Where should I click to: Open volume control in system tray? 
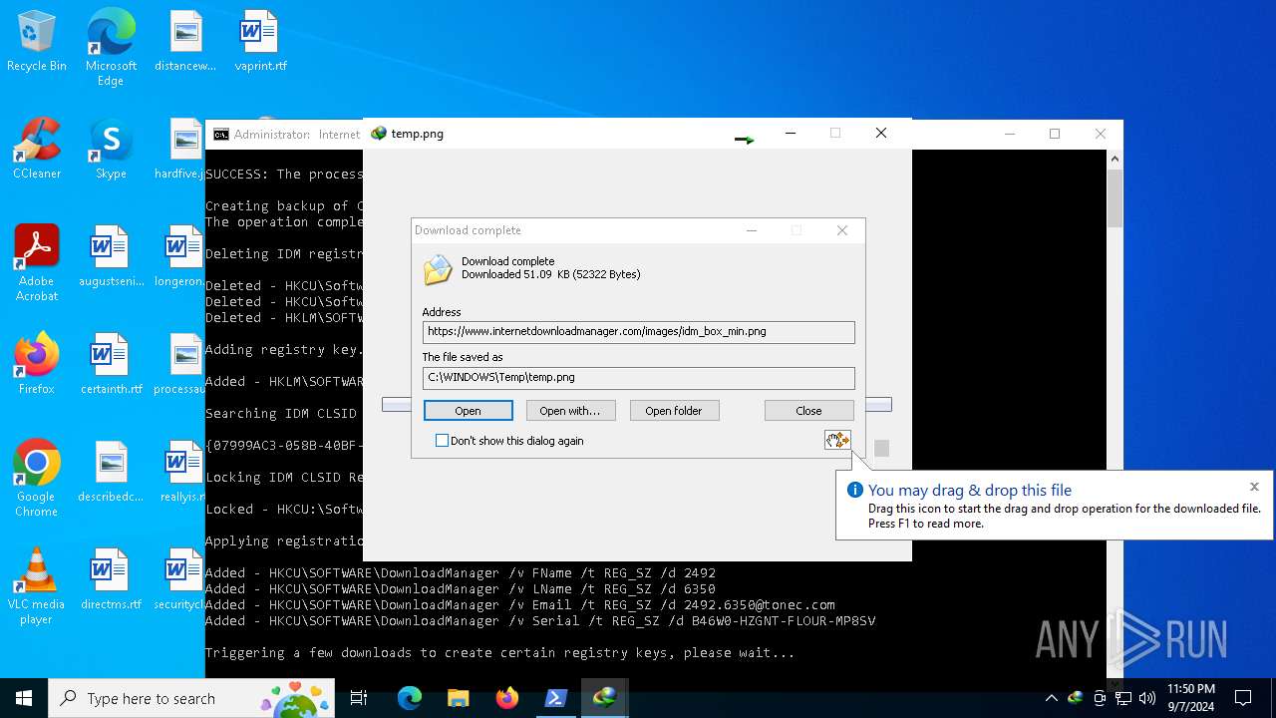tap(1147, 698)
